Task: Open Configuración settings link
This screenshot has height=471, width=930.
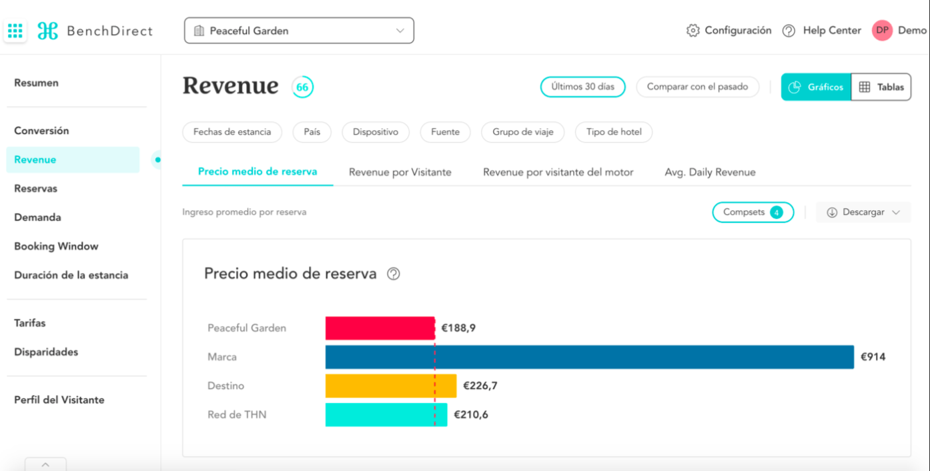Action: tap(729, 31)
